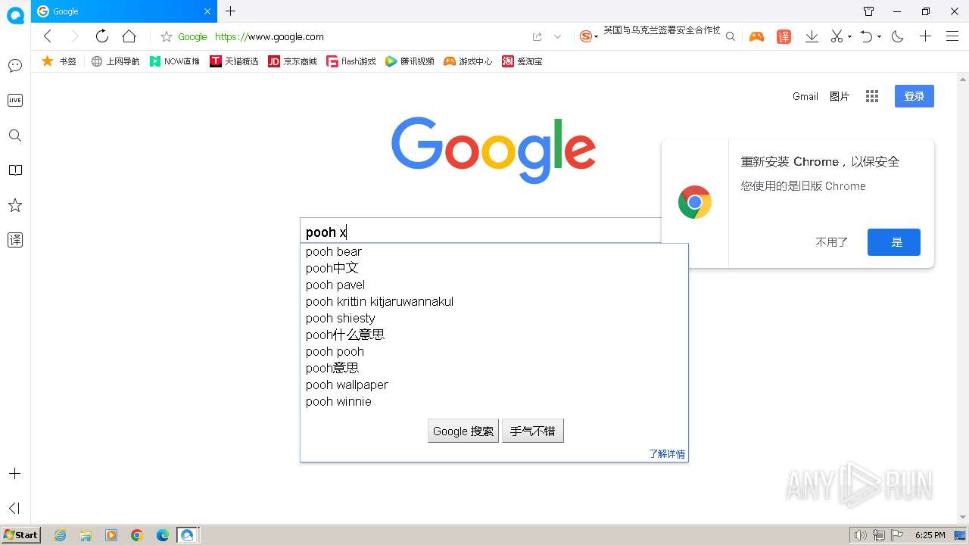This screenshot has width=969, height=545.
Task: Select the pooh中文 suggestion
Action: (x=494, y=268)
